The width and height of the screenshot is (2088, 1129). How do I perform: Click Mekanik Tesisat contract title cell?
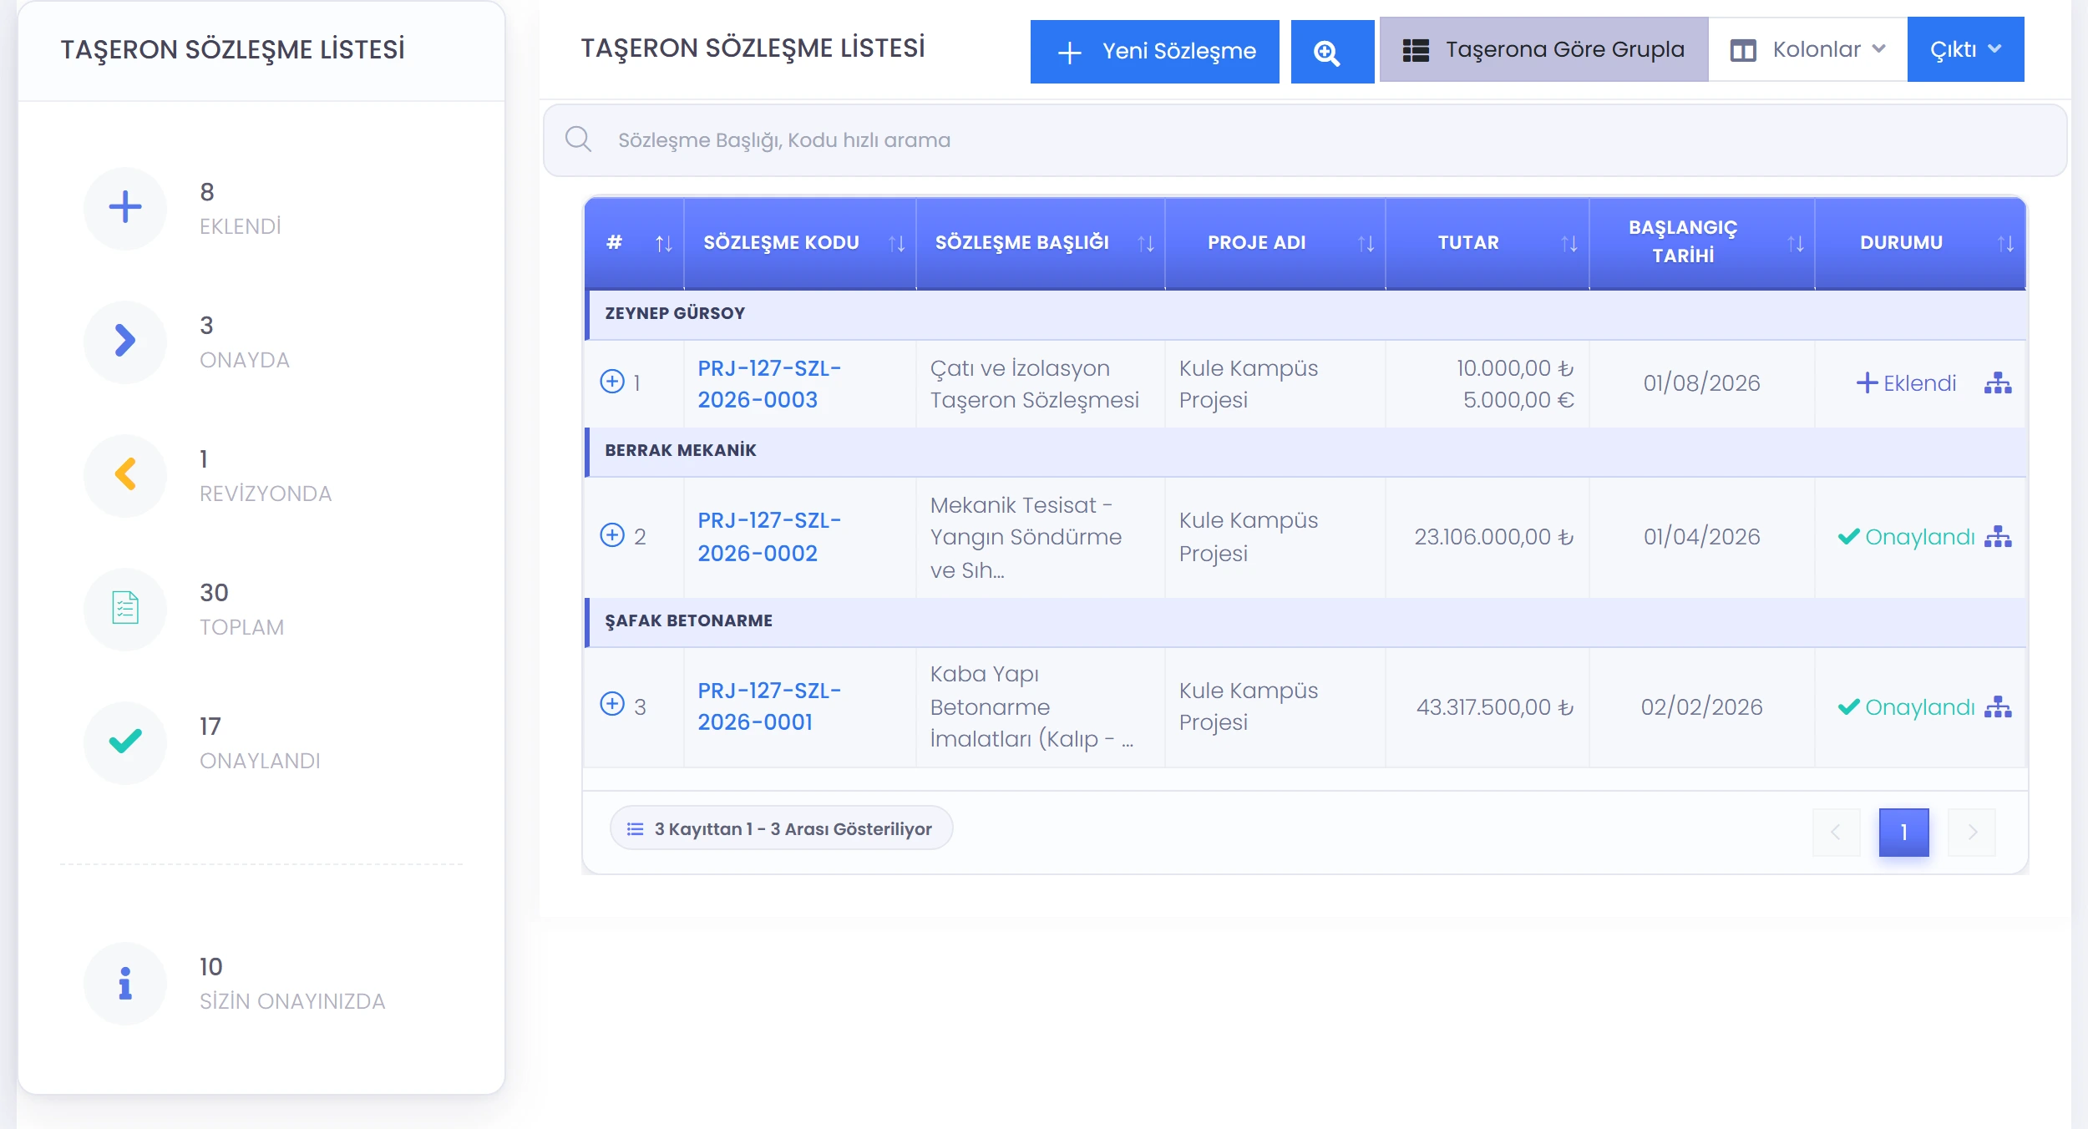[1040, 538]
